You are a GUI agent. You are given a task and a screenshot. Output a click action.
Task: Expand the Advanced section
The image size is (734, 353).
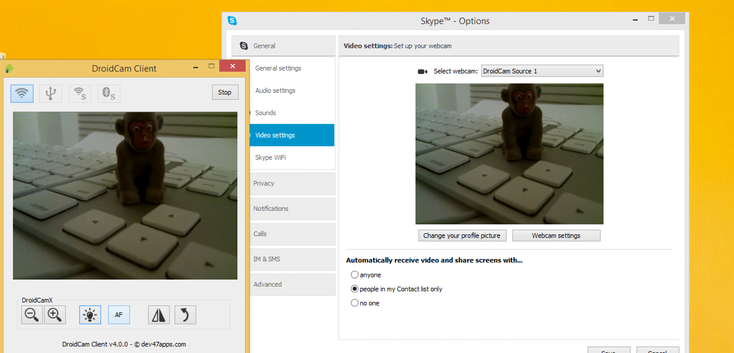point(292,285)
